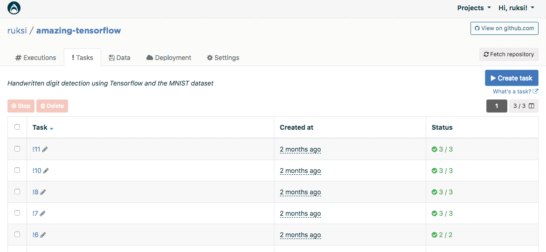Open the What's a task? help link

[x=515, y=92]
